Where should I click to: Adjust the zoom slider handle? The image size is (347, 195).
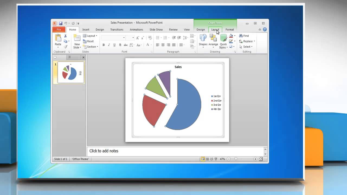tap(236, 159)
